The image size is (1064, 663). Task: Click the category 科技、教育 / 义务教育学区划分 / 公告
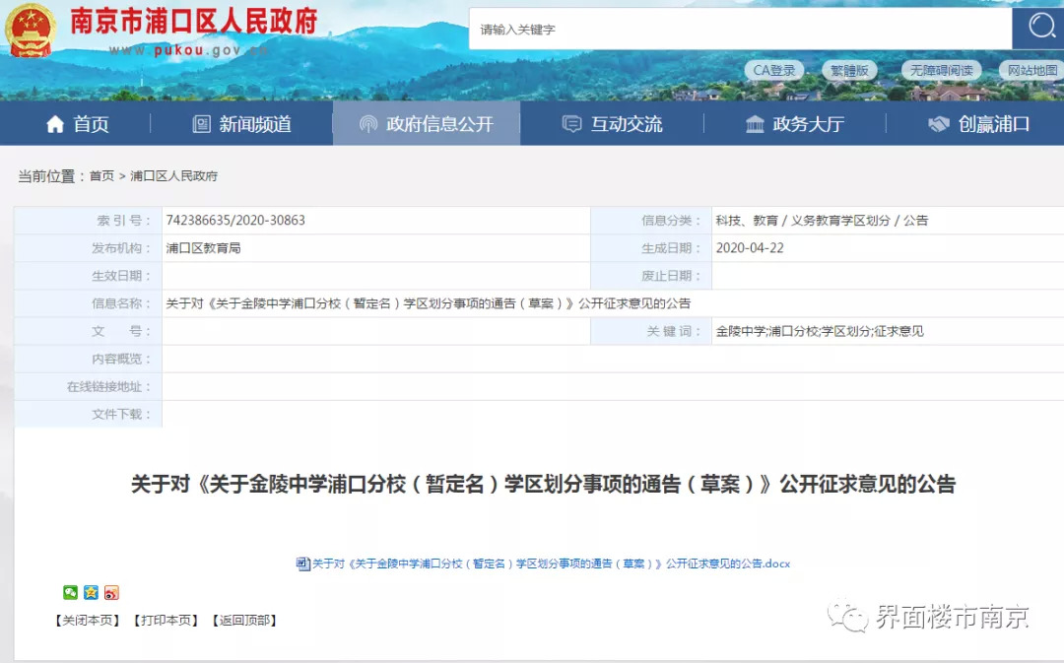(x=822, y=221)
